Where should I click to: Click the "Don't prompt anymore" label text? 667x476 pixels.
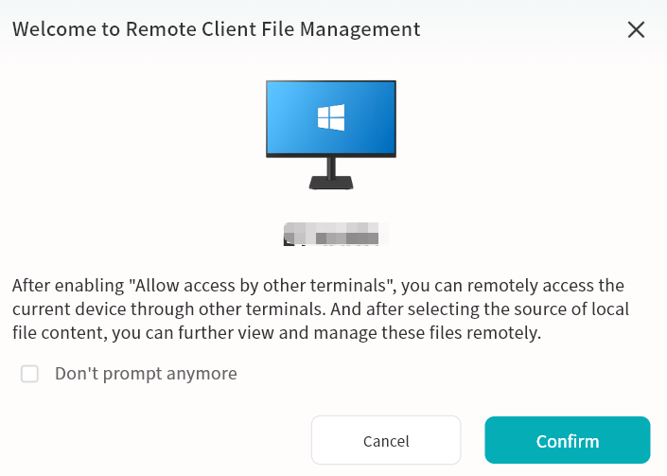(146, 374)
